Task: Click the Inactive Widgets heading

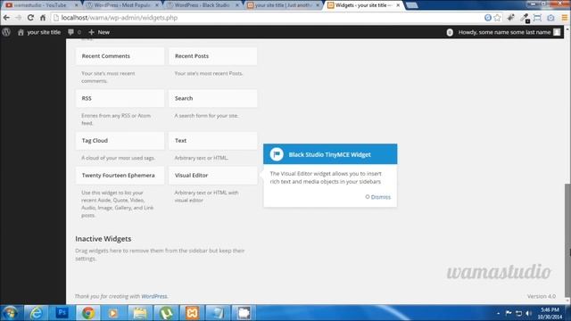Action: pyautogui.click(x=103, y=239)
